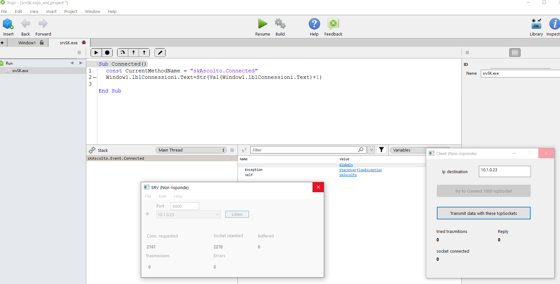Open Help menu in SRV window
This screenshot has width=560, height=284.
pos(178,196)
